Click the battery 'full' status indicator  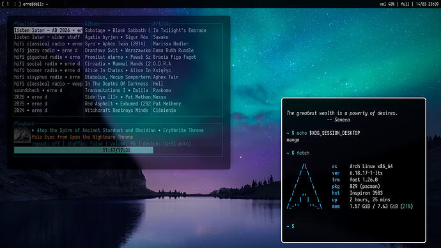coord(405,4)
